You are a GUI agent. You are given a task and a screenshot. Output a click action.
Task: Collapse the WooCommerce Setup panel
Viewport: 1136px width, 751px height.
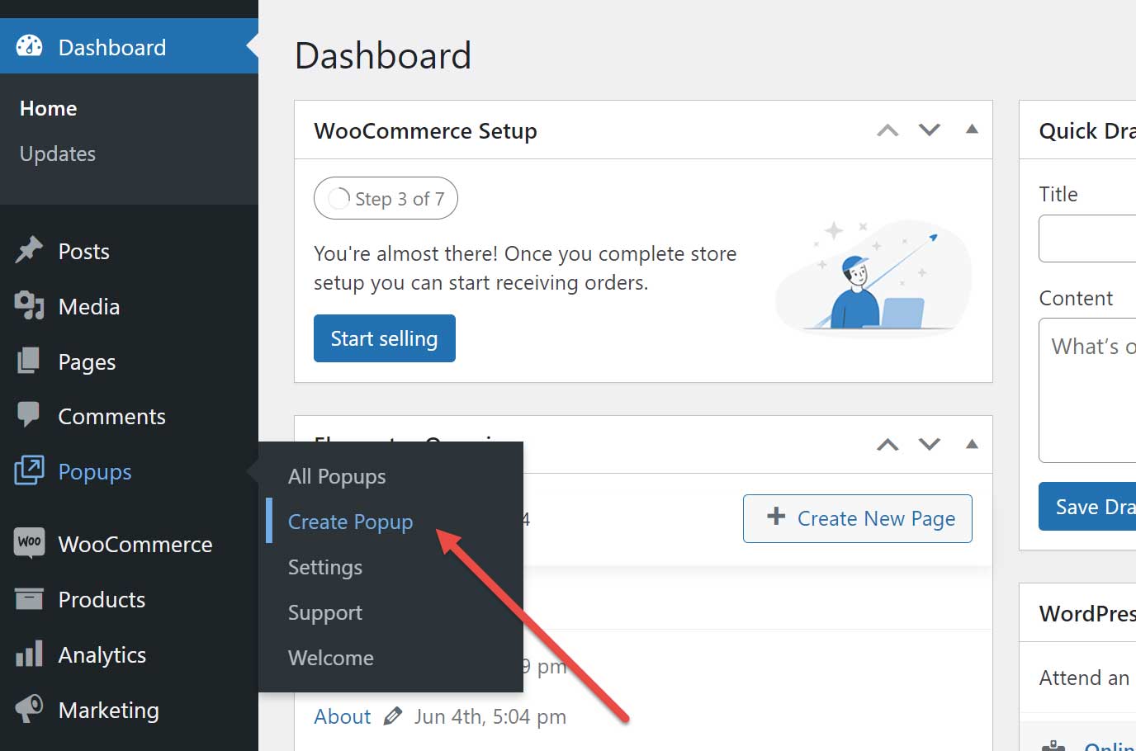point(972,129)
